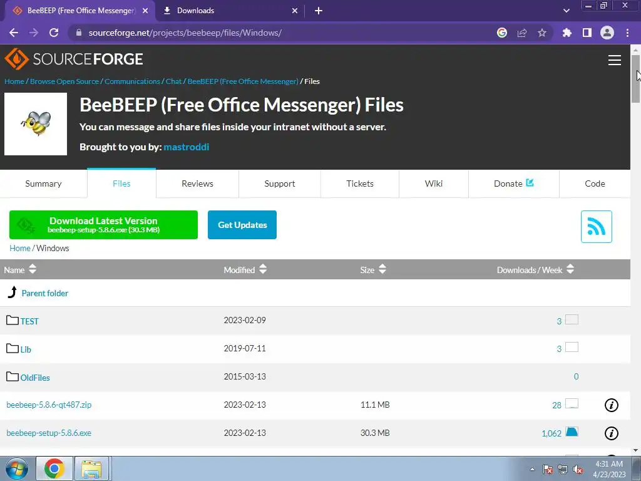Click the network tray icon
641x481 pixels.
[x=563, y=470]
